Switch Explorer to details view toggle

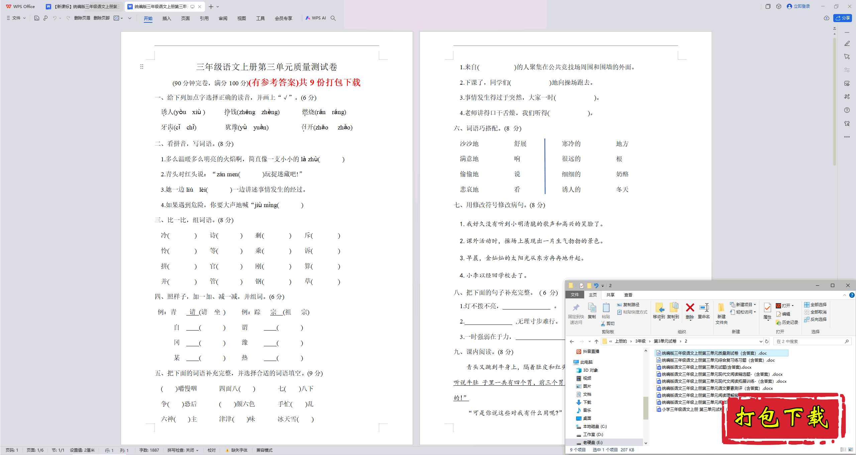point(843,450)
